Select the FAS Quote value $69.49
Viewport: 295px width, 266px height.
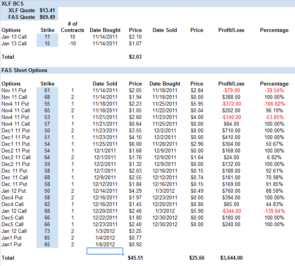click(x=47, y=17)
